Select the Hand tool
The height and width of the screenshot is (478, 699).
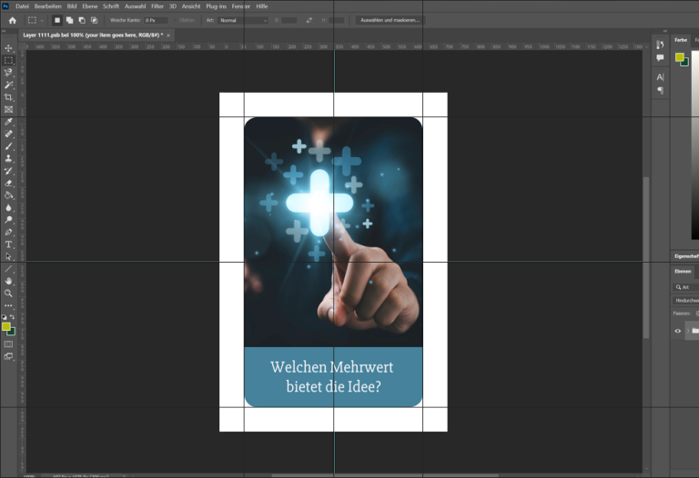coord(8,281)
